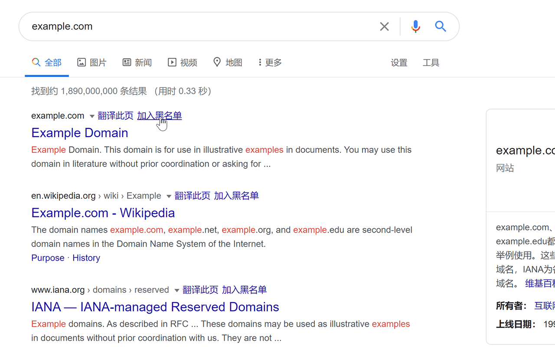Start voice search with the microphone icon

click(x=415, y=26)
